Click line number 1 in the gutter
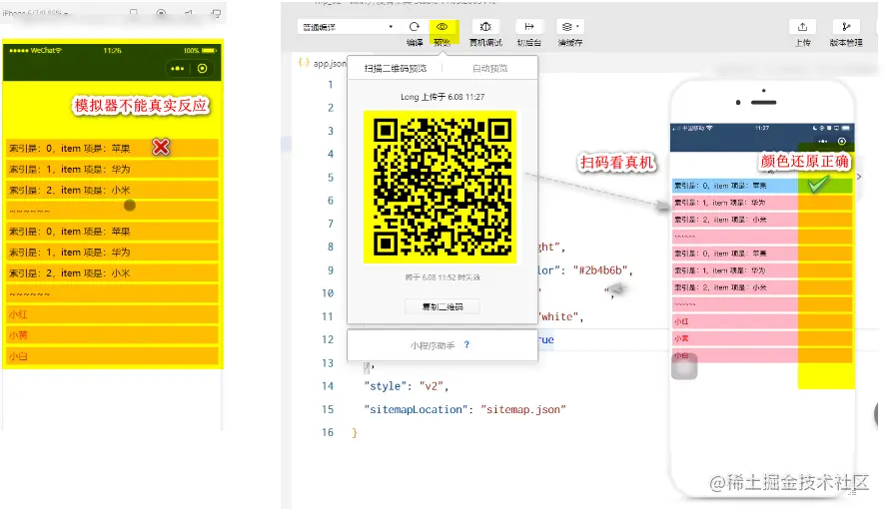The height and width of the screenshot is (509, 886). coord(331,85)
